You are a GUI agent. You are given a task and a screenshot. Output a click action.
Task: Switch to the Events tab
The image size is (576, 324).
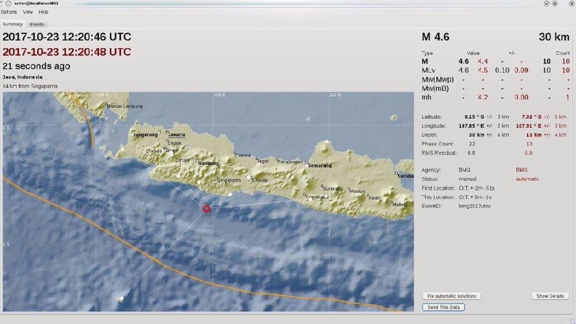[x=37, y=24]
